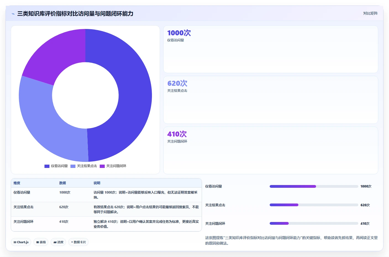This screenshot has height=257, width=389.
Task: Click the 表格 tag chip
Action: [41, 242]
